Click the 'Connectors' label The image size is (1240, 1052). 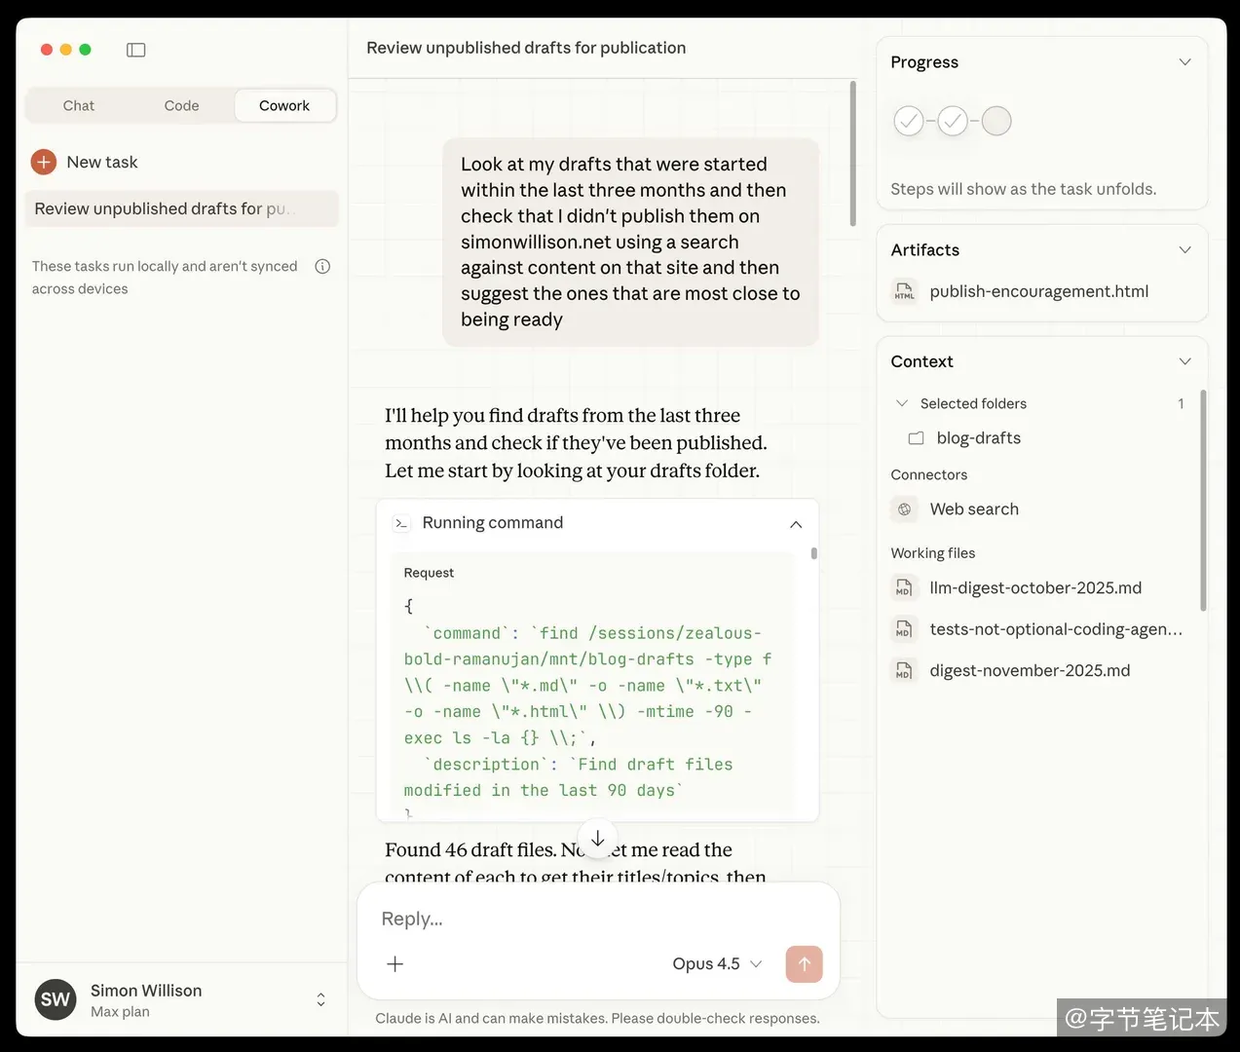(x=929, y=475)
